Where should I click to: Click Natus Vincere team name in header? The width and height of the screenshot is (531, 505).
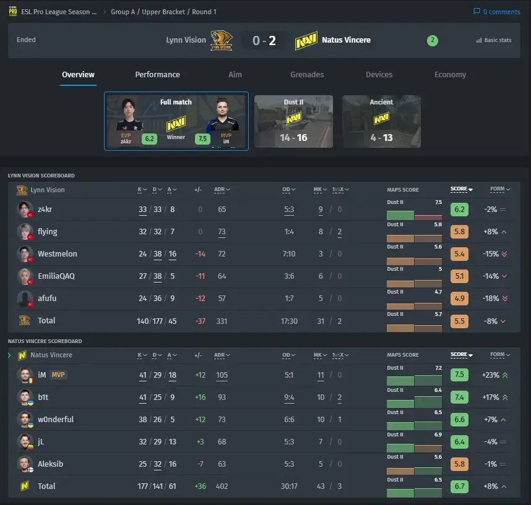coord(346,40)
